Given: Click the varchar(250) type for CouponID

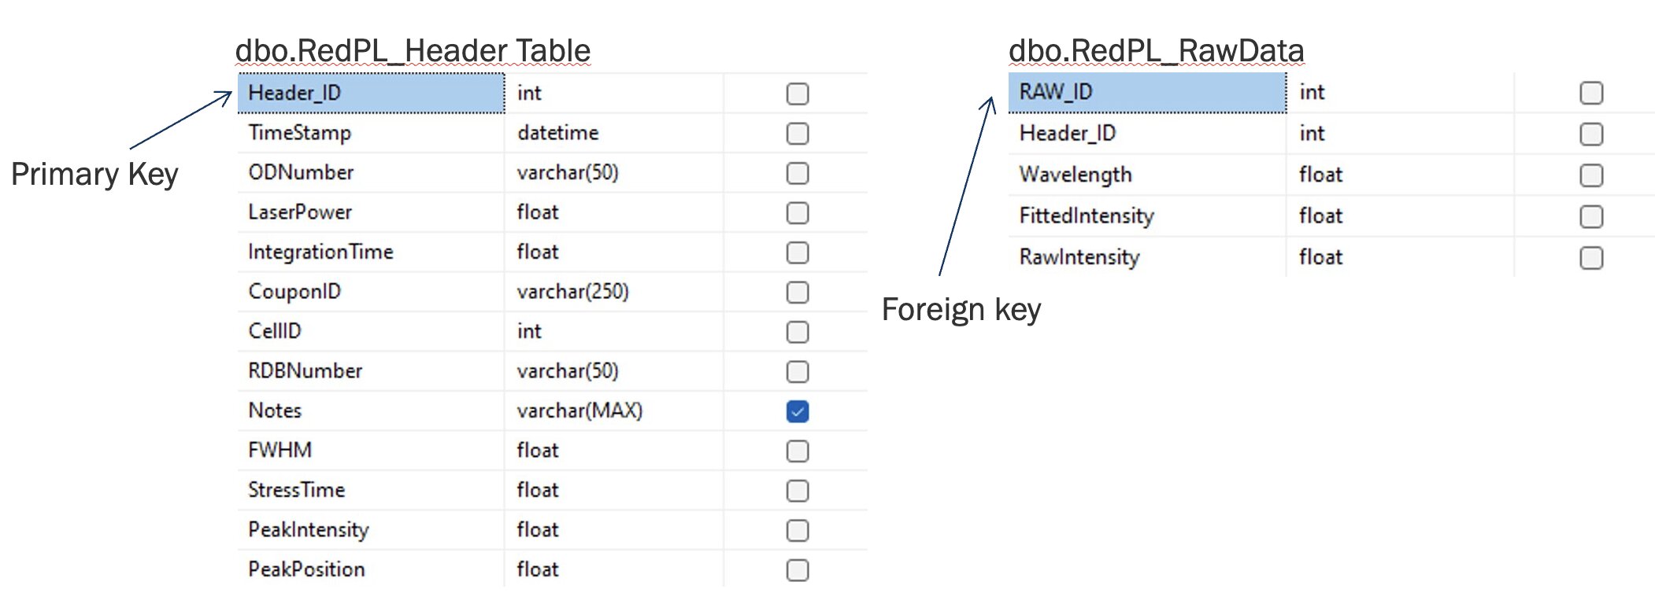Looking at the screenshot, I should click(572, 292).
